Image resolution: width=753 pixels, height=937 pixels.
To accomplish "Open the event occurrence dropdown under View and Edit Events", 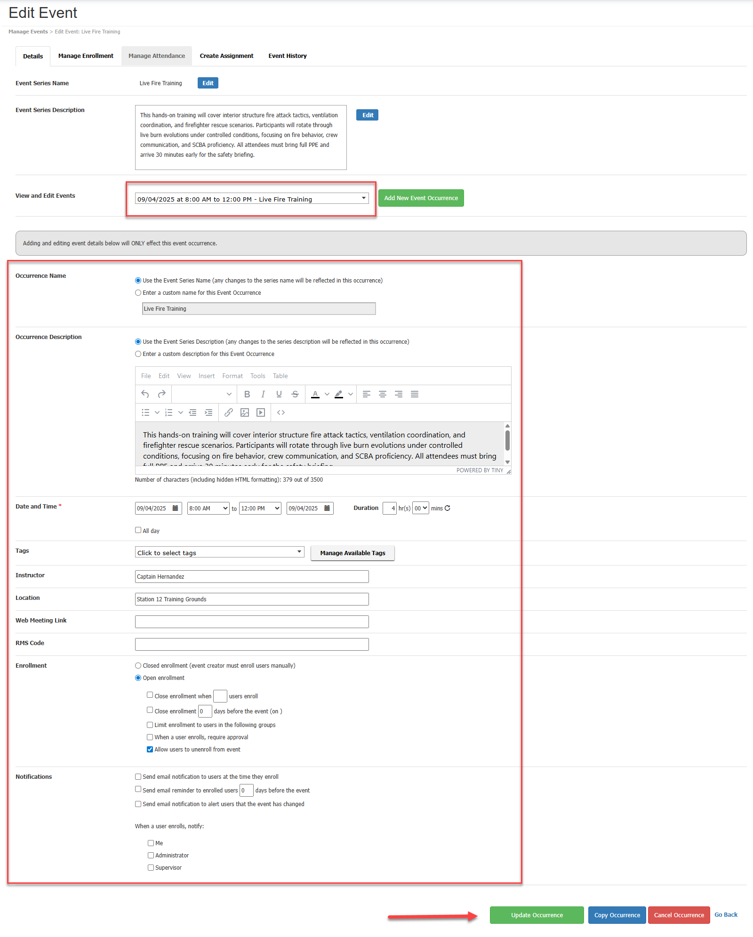I will pos(363,198).
